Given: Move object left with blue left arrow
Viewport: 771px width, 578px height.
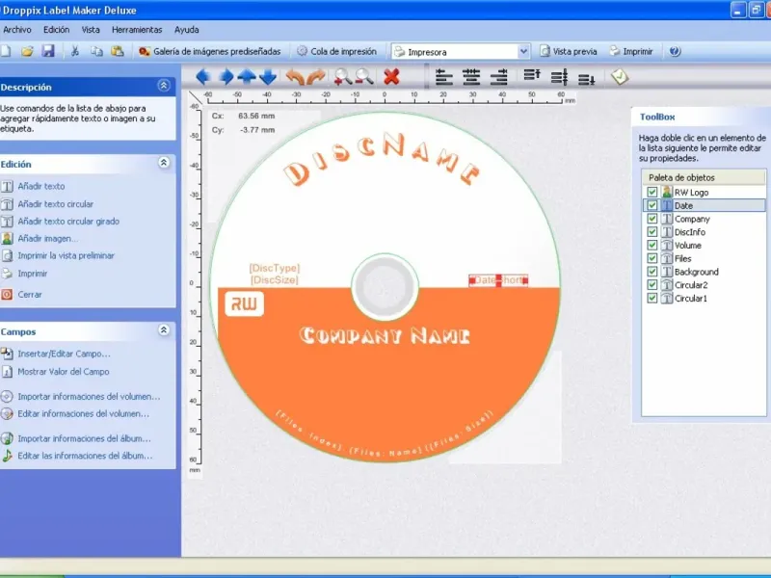Looking at the screenshot, I should click(x=203, y=77).
